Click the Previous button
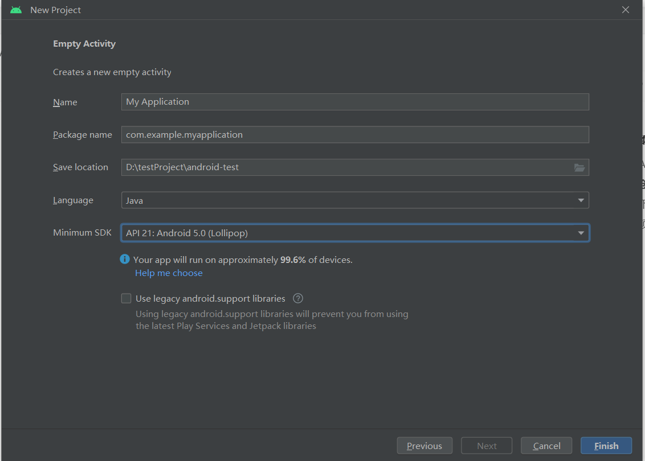Image resolution: width=645 pixels, height=461 pixels. [x=424, y=446]
